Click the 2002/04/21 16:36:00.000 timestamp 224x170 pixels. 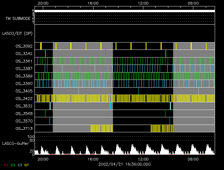(x=124, y=164)
